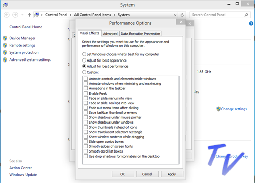Click the shield icon next to Change settings
255x183 pixels.
coord(218,109)
